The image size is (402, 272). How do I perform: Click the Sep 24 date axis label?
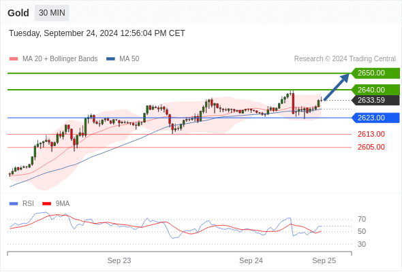coord(251,260)
